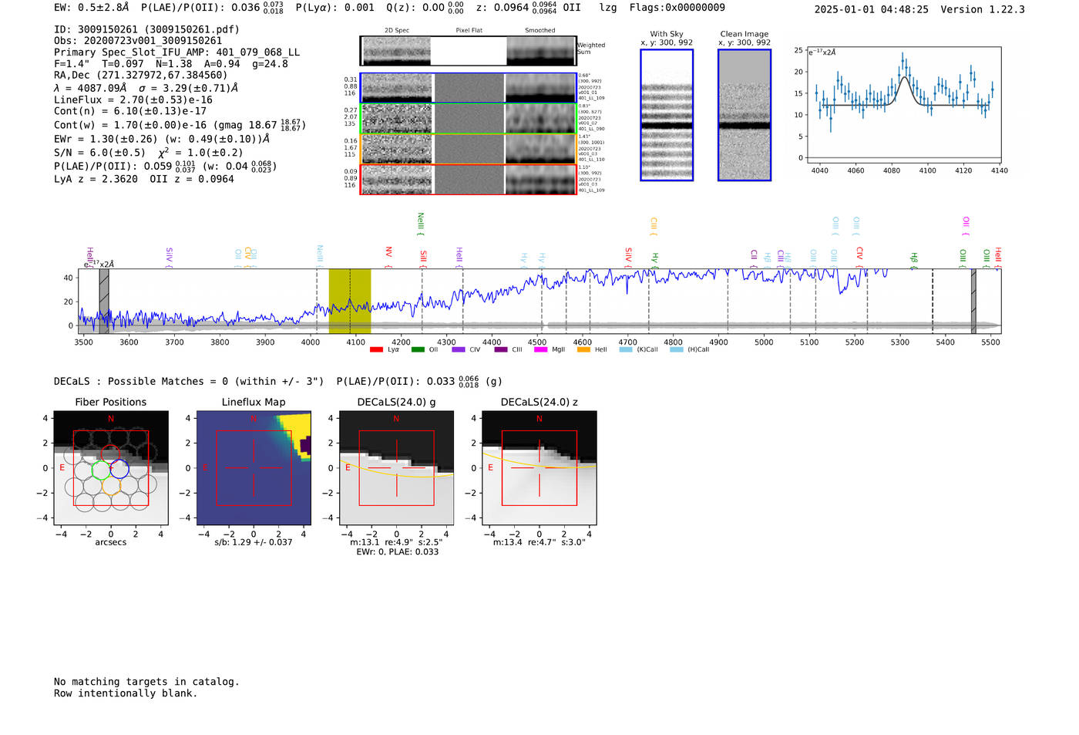Click the s/b: 1.29 +/- 0.037 caption

point(254,542)
